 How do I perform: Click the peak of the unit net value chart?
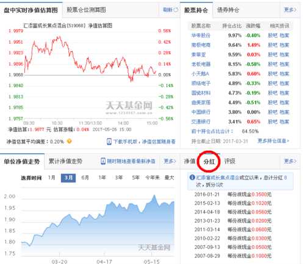[154, 195]
